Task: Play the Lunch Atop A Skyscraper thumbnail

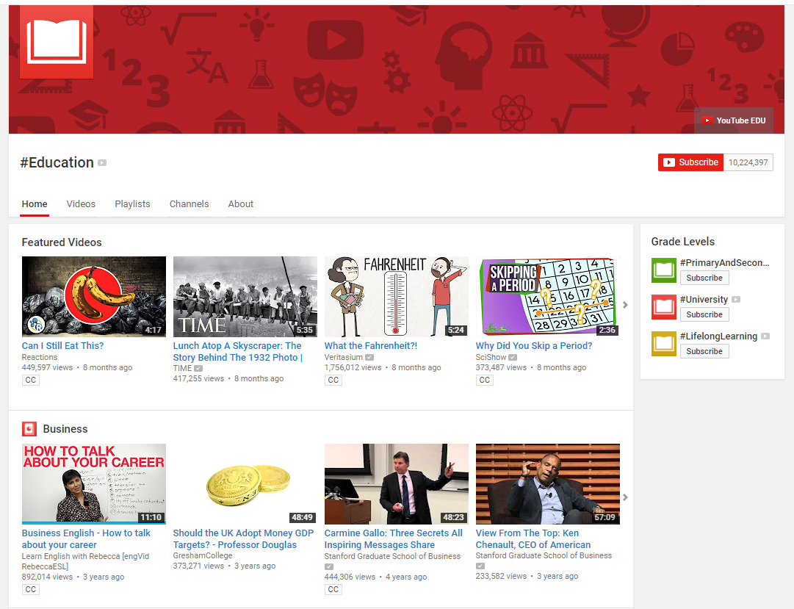Action: click(x=245, y=296)
